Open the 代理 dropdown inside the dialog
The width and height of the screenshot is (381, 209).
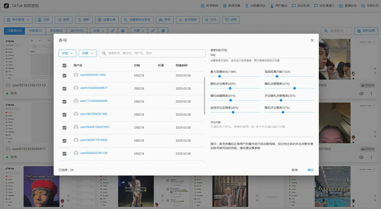(87, 53)
